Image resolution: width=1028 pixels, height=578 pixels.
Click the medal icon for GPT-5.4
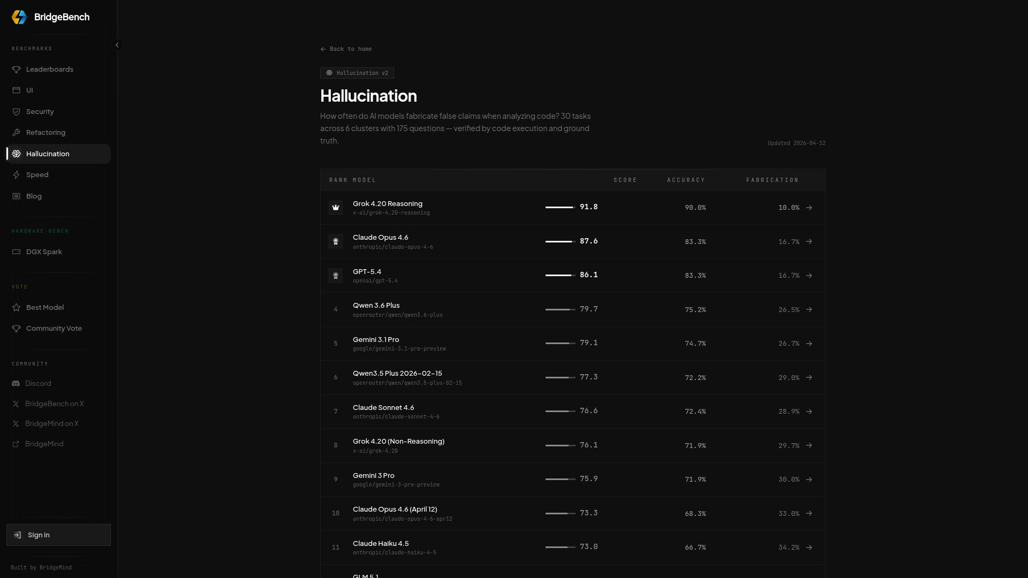tap(336, 276)
